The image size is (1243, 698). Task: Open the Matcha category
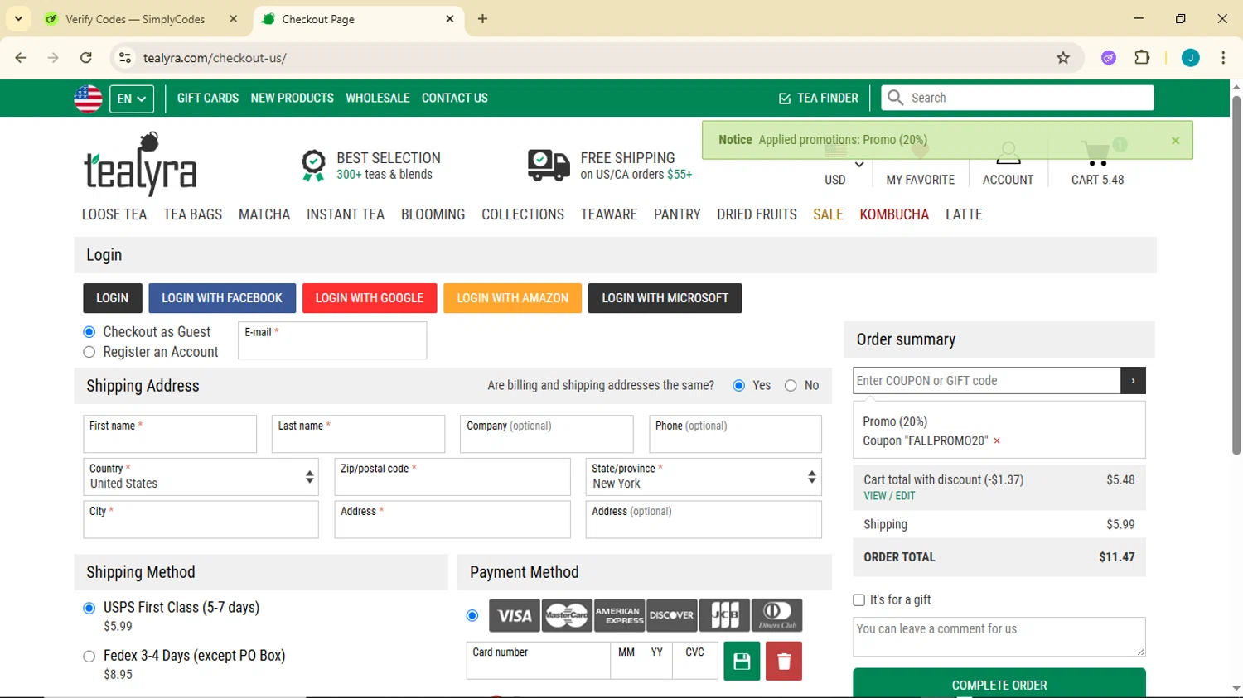tap(264, 214)
